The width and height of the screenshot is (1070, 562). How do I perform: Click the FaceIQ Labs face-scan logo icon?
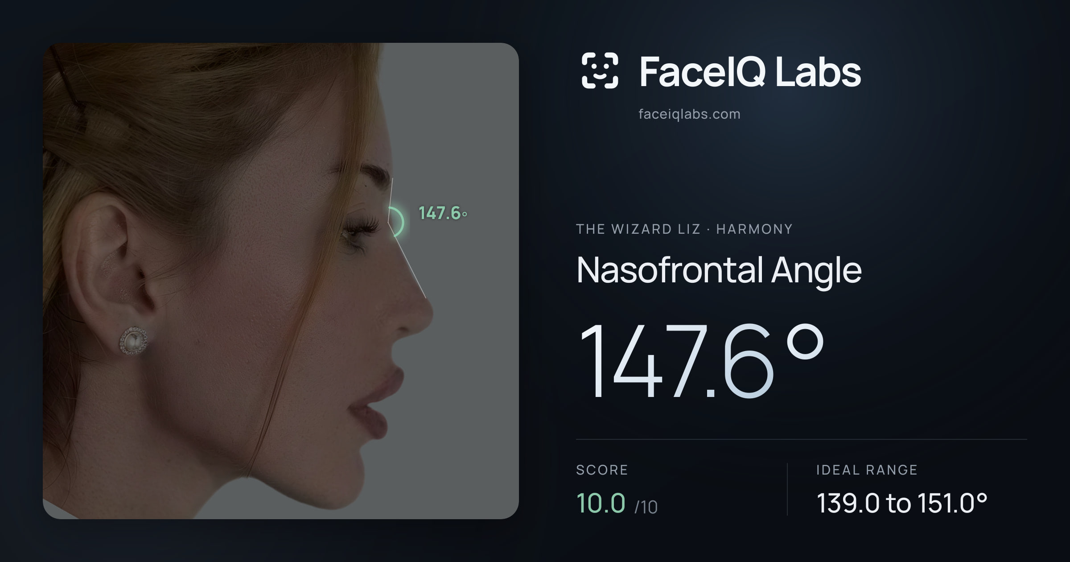600,70
